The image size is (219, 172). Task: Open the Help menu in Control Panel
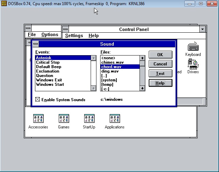coord(94,35)
